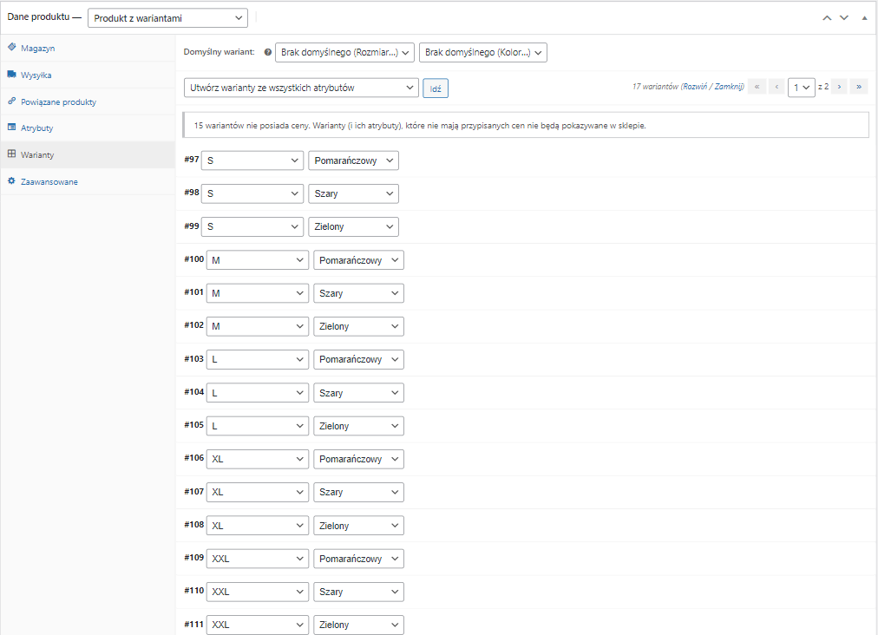Click the Warianty grid icon
The image size is (878, 635).
tap(11, 154)
